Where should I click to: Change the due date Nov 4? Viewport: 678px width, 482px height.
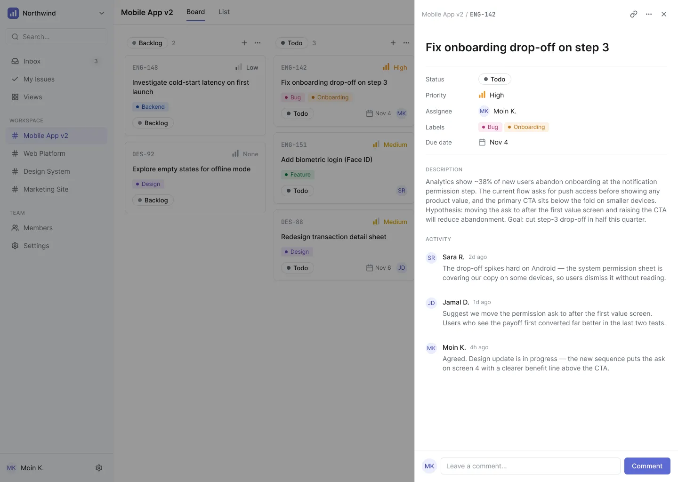493,142
